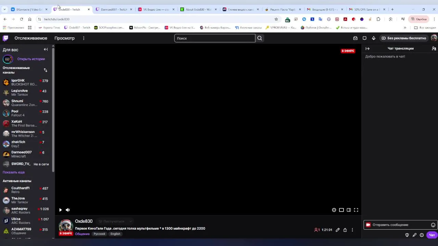Click the sword mod-tools icon below chat
Screen dimensions: 438x246
[x=414, y=235]
